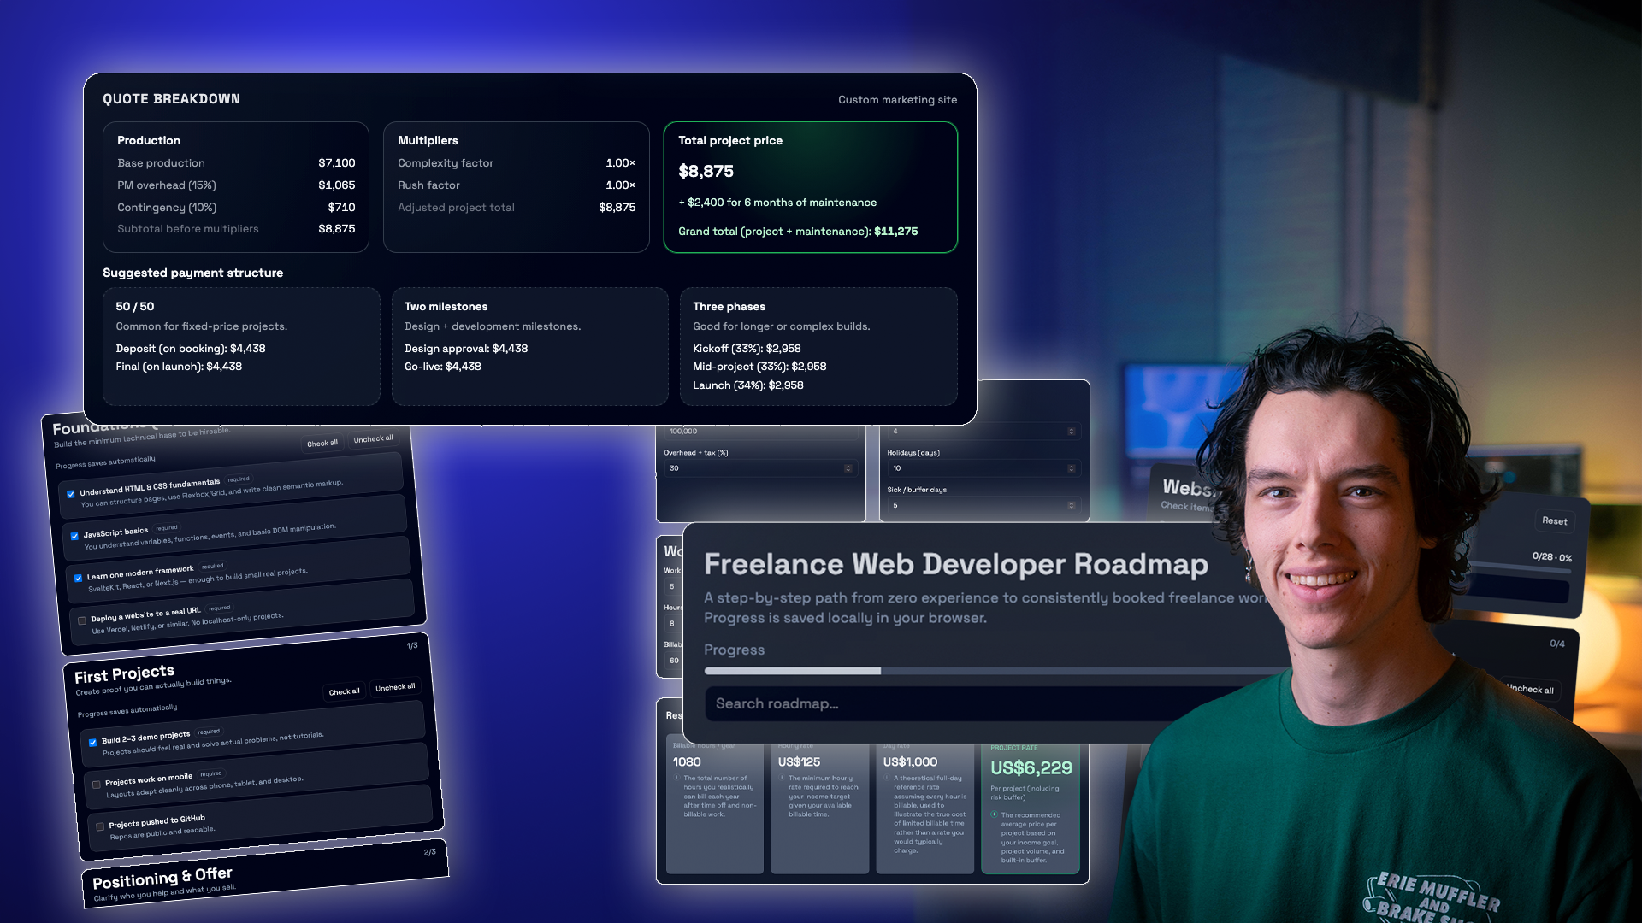Click "Check all" in the Foundations section
Viewport: 1642px width, 923px height.
click(322, 443)
